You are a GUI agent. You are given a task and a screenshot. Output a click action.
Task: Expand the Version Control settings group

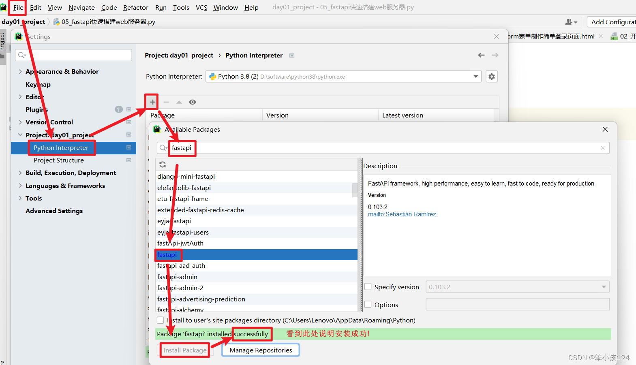point(20,122)
